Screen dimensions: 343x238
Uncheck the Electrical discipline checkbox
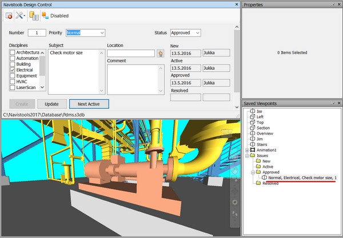point(13,70)
